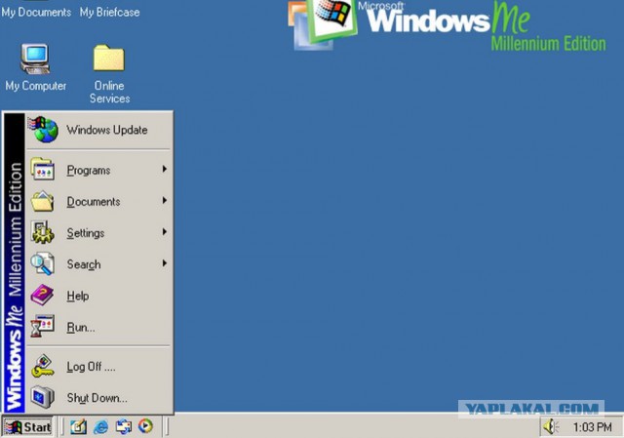624x438 pixels.
Task: Click the My Computer desktop icon
Action: (35, 60)
